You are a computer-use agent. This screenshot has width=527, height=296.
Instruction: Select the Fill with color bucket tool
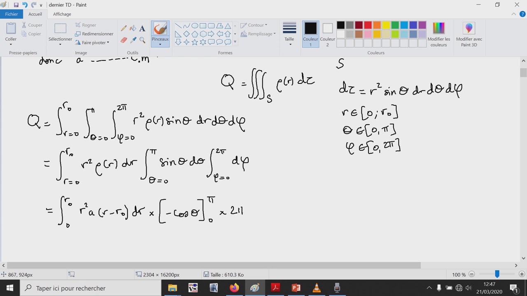[133, 28]
